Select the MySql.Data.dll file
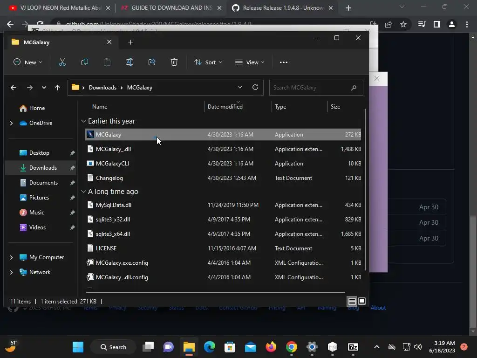Screen dimensions: 477x358 [223, 205]
